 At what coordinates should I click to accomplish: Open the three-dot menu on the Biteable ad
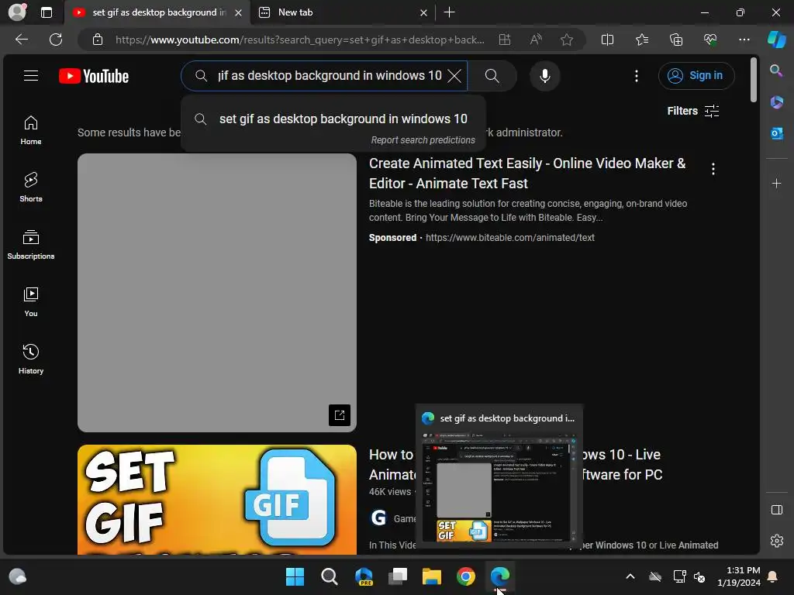(x=713, y=169)
